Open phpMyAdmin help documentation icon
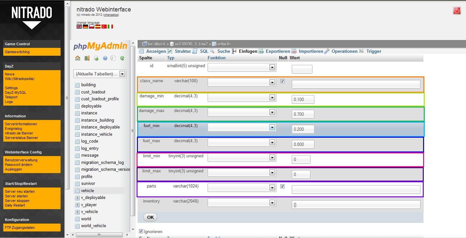The height and width of the screenshot is (238, 466). click(105, 58)
